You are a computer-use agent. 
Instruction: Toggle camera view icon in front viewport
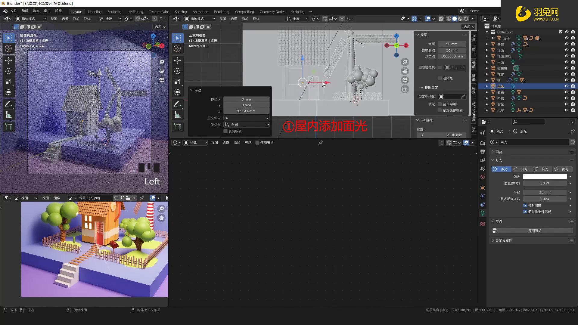405,80
